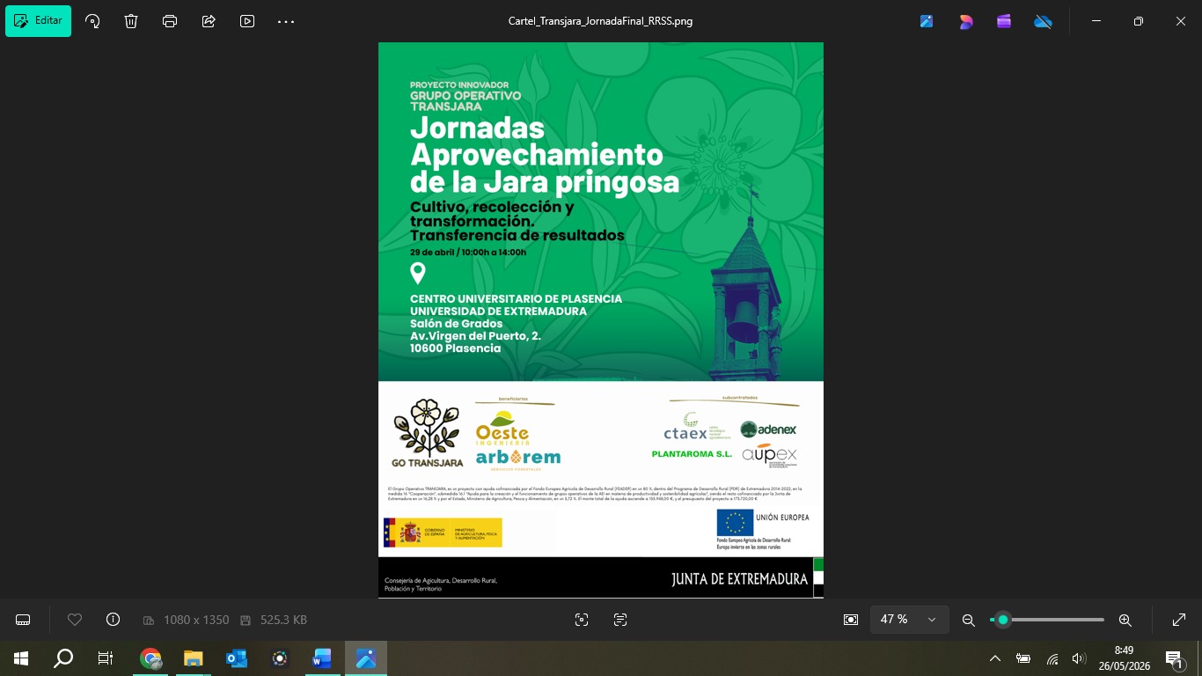Open the Windows Start menu
Image resolution: width=1202 pixels, height=676 pixels.
pos(21,658)
